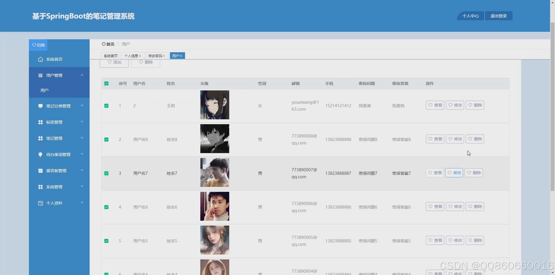
Task: Select the header select-all checkbox
Action: [106, 83]
